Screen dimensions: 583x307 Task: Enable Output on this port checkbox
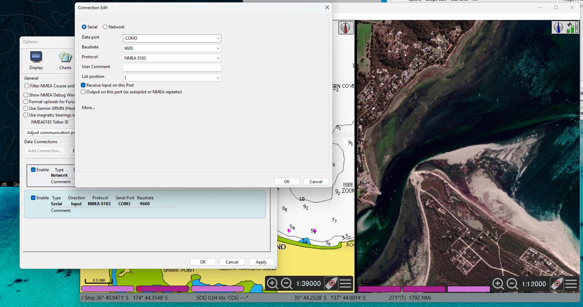pos(83,92)
